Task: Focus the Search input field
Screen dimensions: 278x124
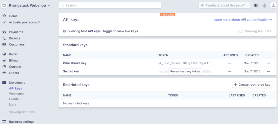Action: [110, 5]
